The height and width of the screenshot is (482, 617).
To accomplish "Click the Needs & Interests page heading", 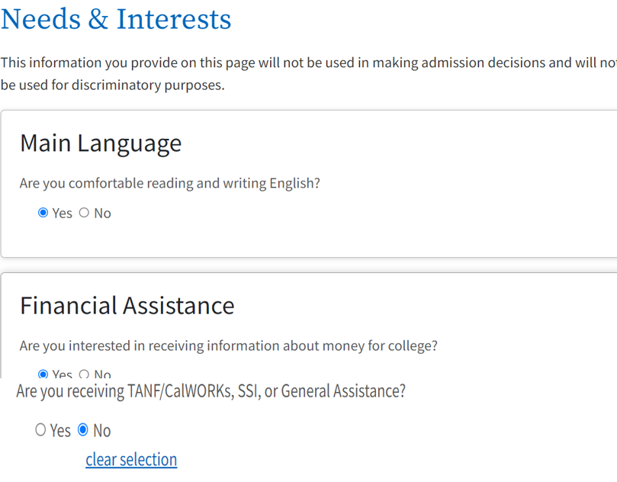I will pyautogui.click(x=116, y=19).
